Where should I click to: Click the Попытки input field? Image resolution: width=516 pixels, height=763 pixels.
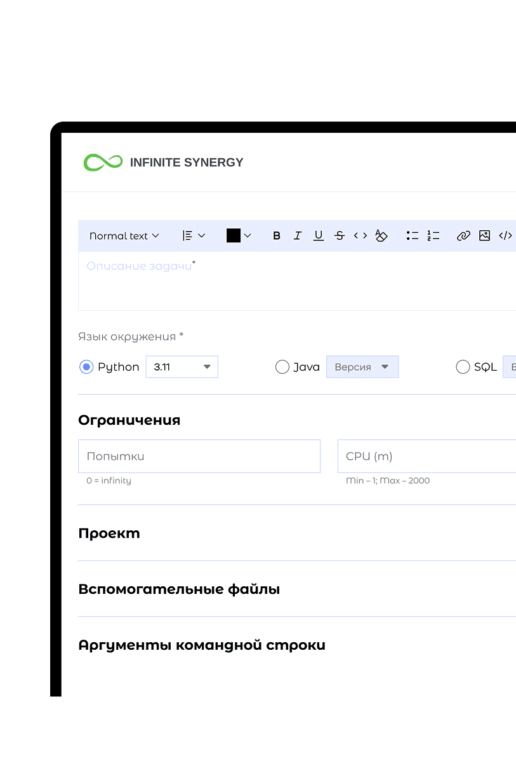coord(199,457)
